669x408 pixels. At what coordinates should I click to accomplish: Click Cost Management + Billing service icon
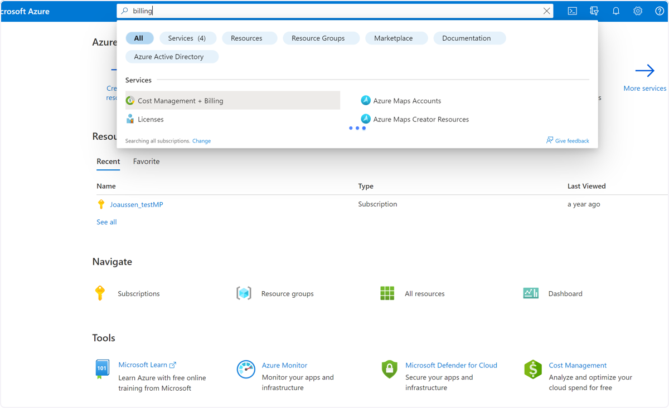[130, 101]
